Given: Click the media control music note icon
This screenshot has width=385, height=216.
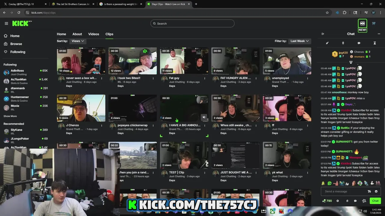Looking at the screenshot, I should coord(366,13).
